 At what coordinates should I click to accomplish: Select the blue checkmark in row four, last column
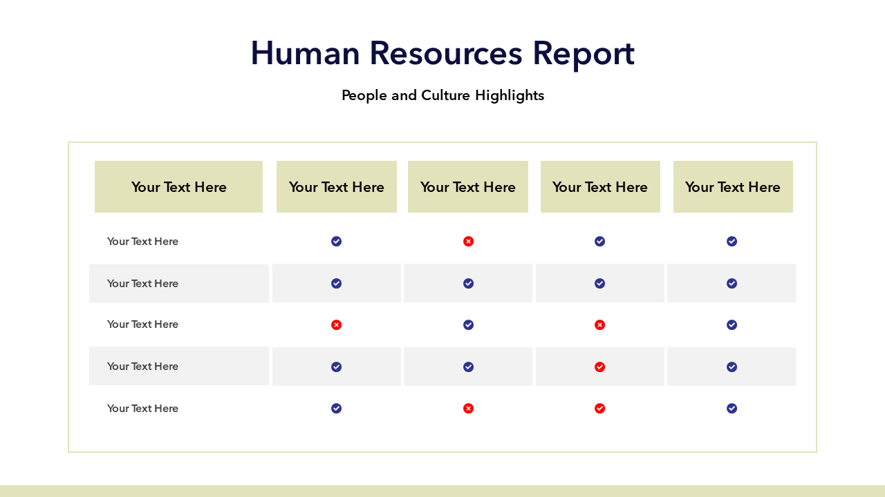click(732, 367)
